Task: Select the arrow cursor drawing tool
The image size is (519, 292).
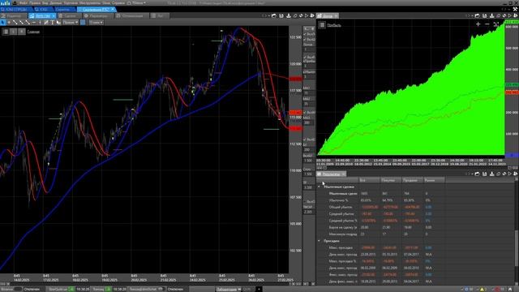Action: pos(2,22)
